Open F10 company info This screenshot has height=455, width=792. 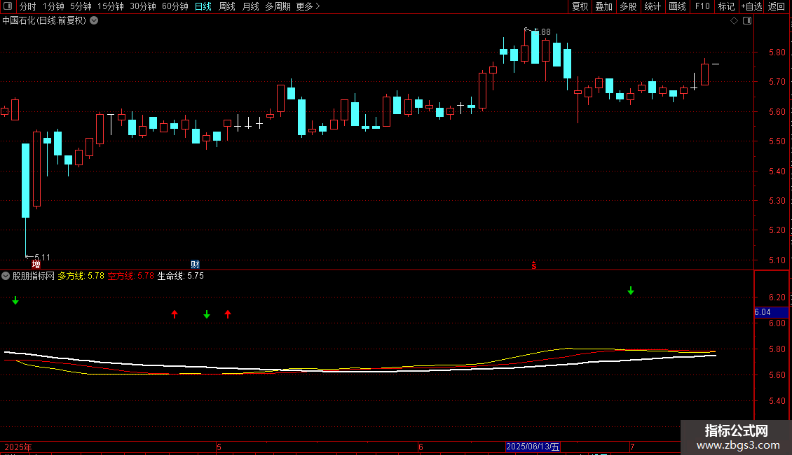click(x=702, y=6)
